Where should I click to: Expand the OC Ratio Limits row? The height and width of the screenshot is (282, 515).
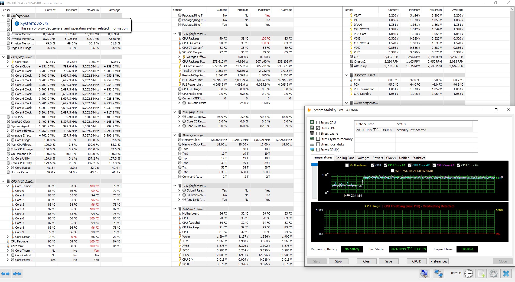point(179,103)
